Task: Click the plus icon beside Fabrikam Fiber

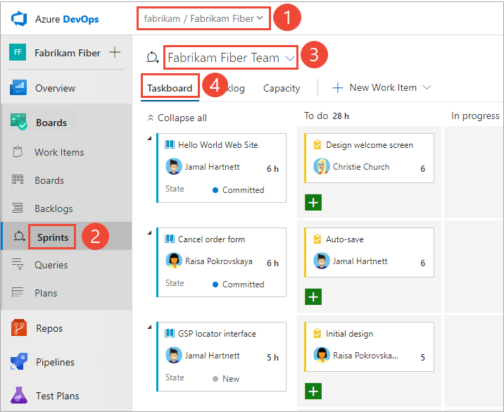Action: [115, 52]
